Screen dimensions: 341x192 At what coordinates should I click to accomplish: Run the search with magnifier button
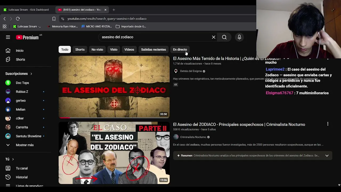point(224,37)
